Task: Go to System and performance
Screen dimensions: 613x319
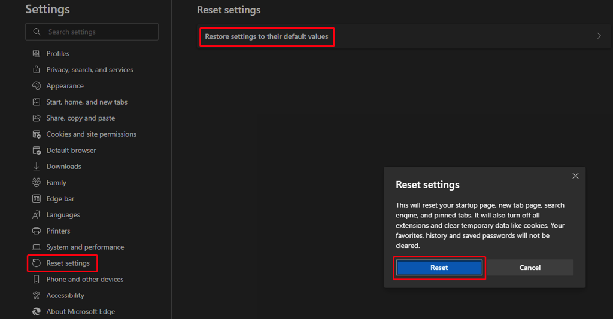Action: [x=85, y=247]
